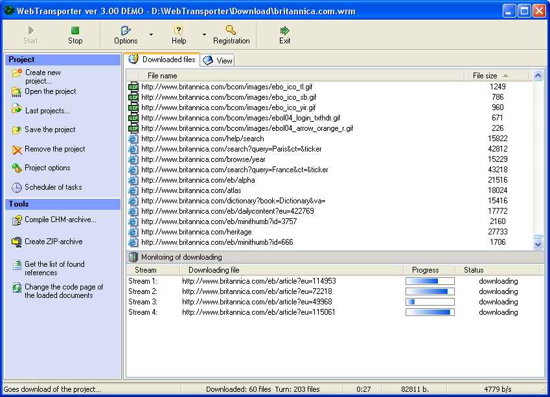Click the GIF icon beside ebol04_arrow_orange_r.gif
The width and height of the screenshot is (550, 397).
click(x=133, y=128)
